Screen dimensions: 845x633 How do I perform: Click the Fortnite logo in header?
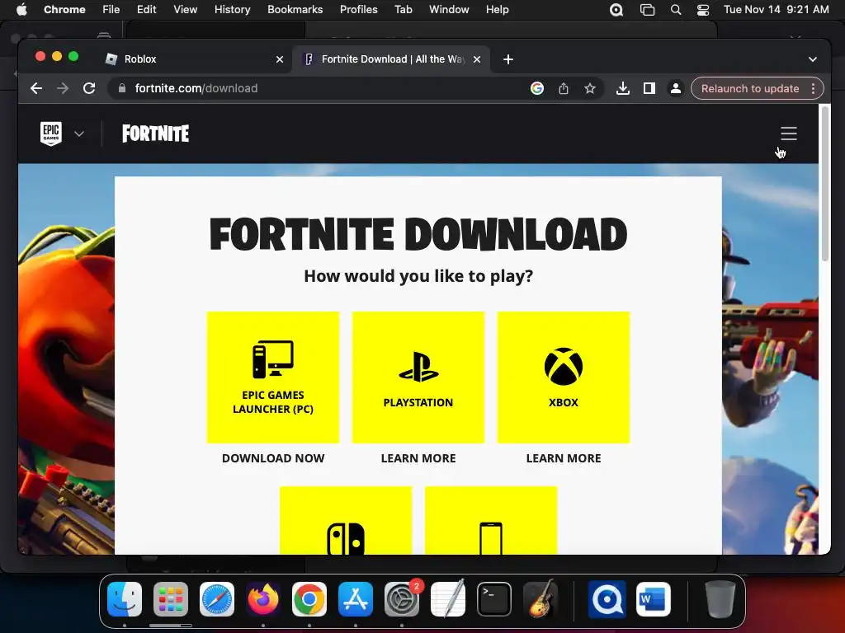[155, 134]
